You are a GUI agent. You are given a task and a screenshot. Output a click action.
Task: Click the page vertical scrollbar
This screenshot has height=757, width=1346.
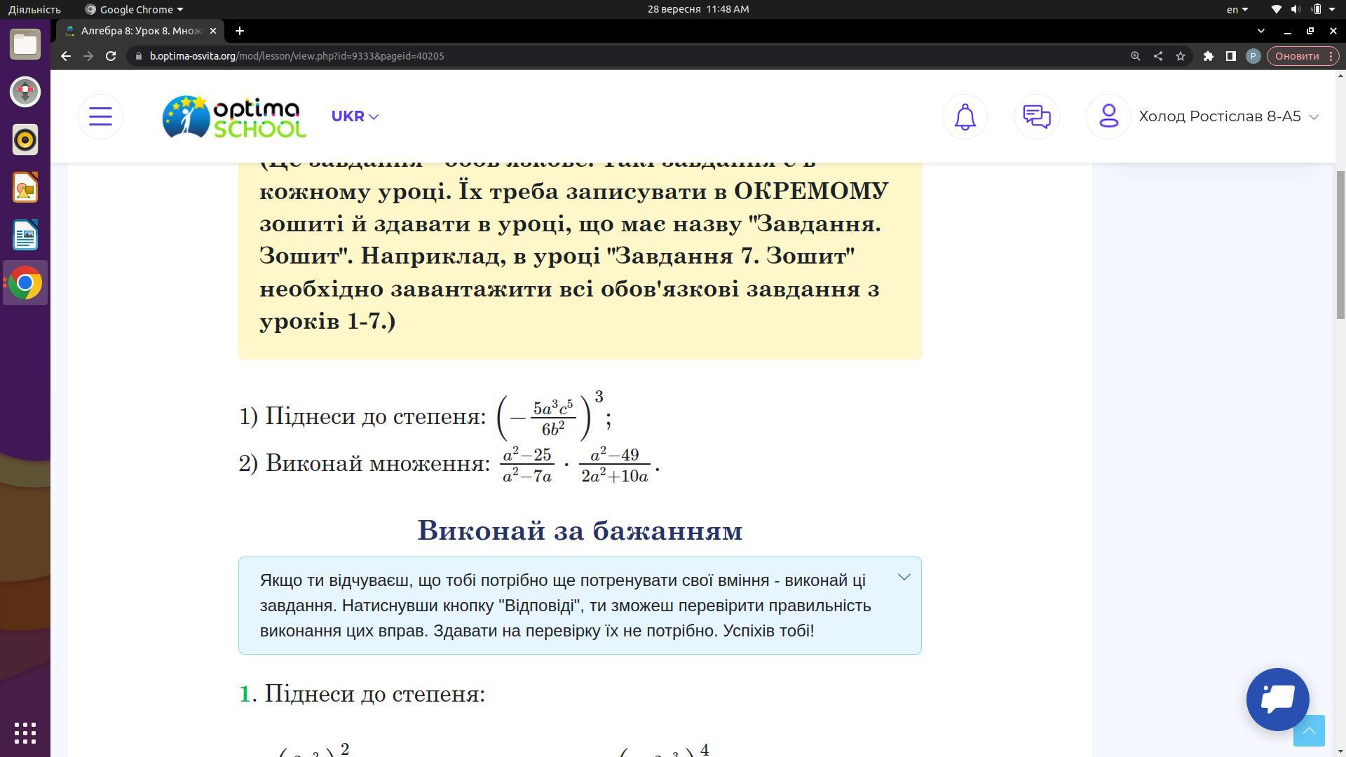coord(1341,245)
